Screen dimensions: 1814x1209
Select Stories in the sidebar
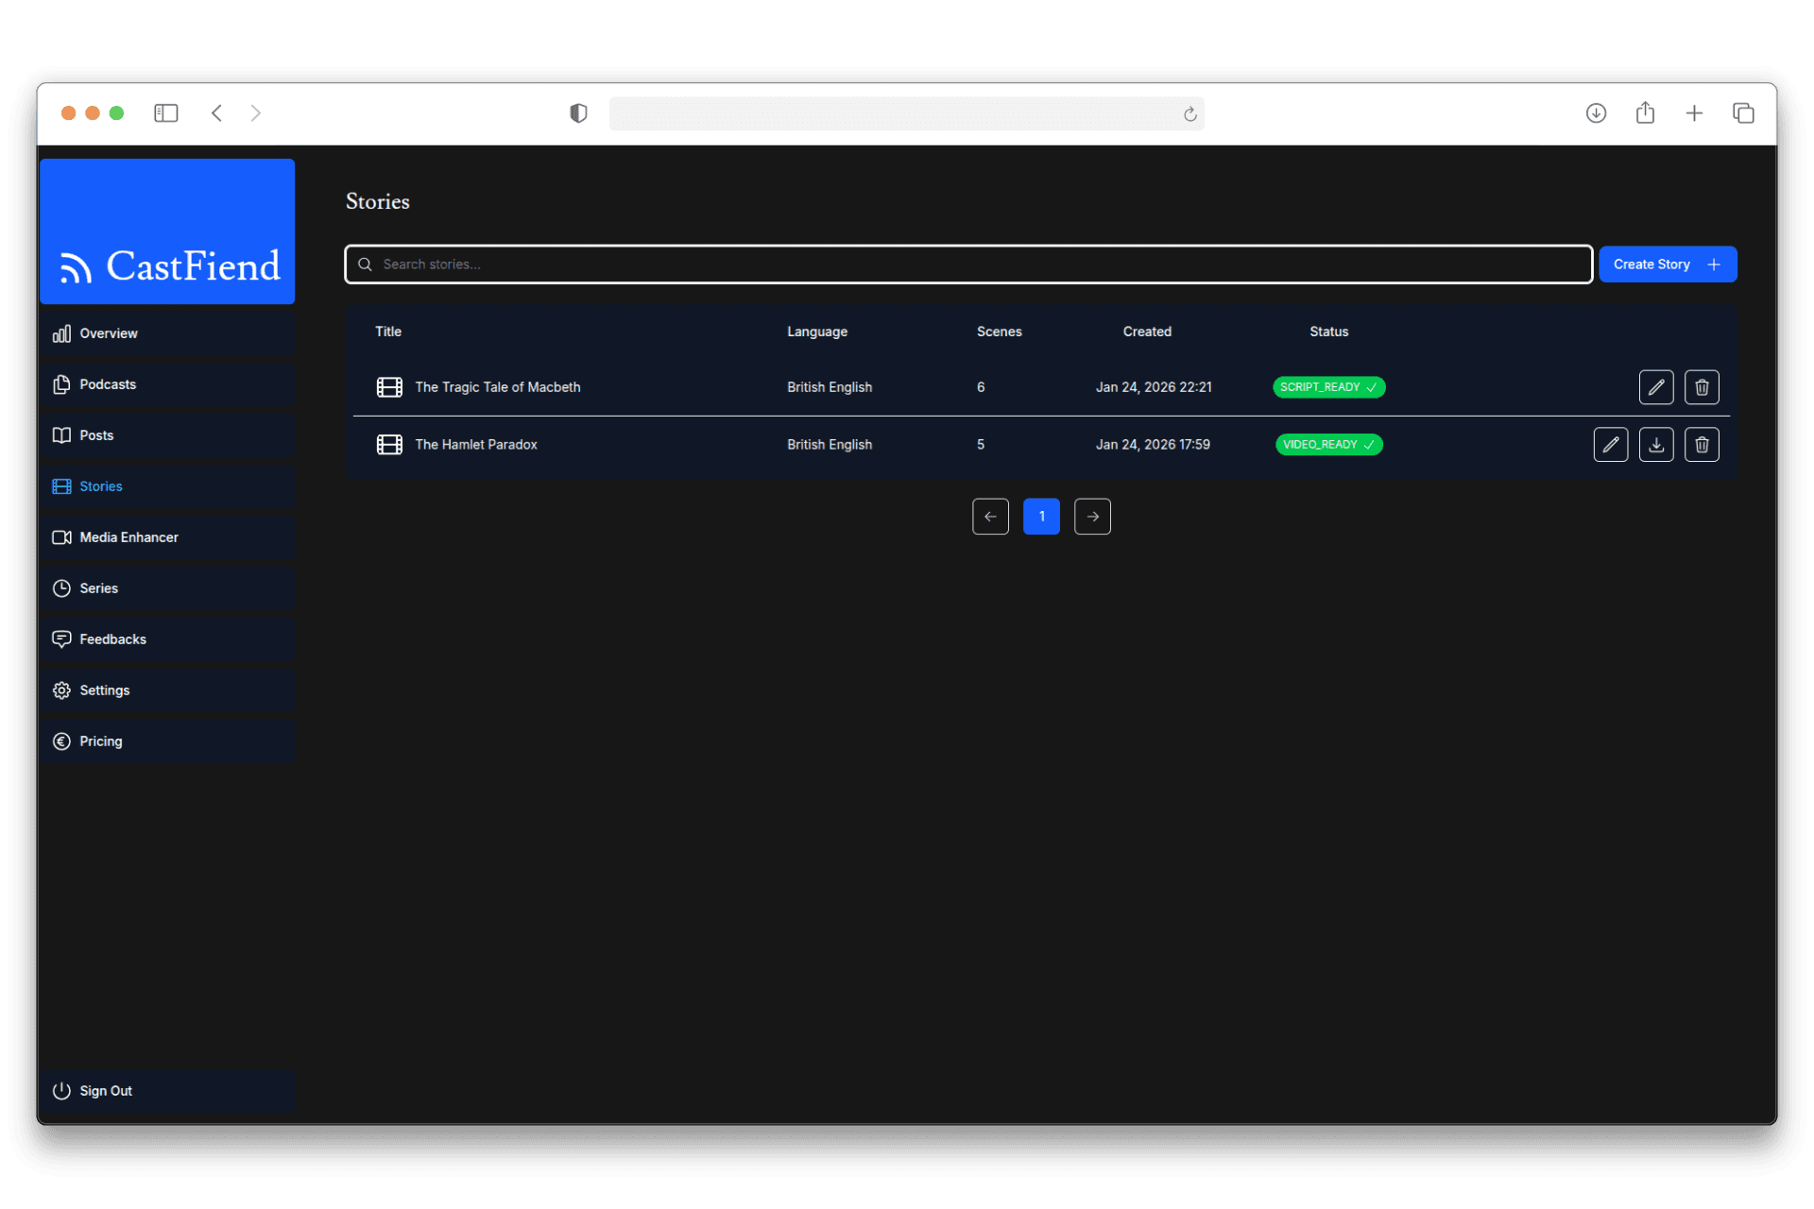tap(167, 486)
